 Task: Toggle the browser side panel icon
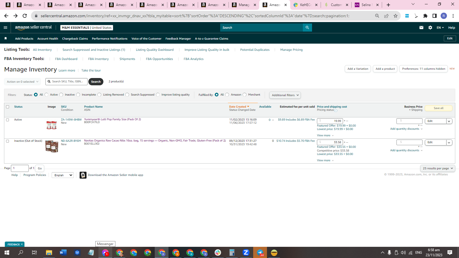click(435, 16)
